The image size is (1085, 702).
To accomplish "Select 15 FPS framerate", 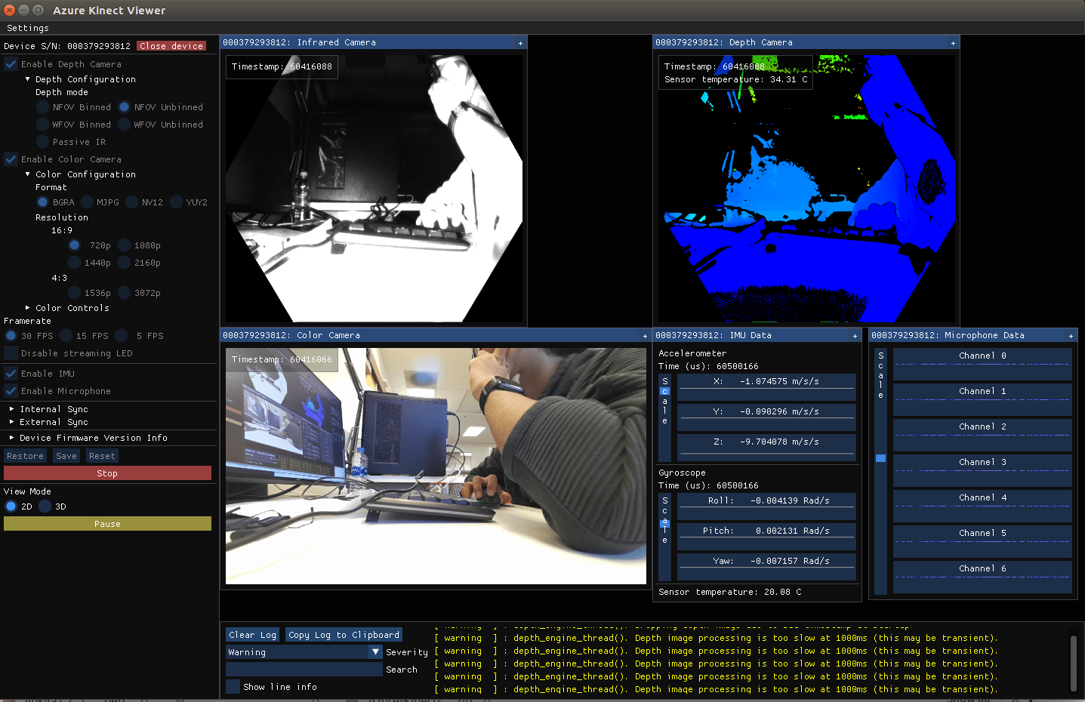I will [x=66, y=336].
